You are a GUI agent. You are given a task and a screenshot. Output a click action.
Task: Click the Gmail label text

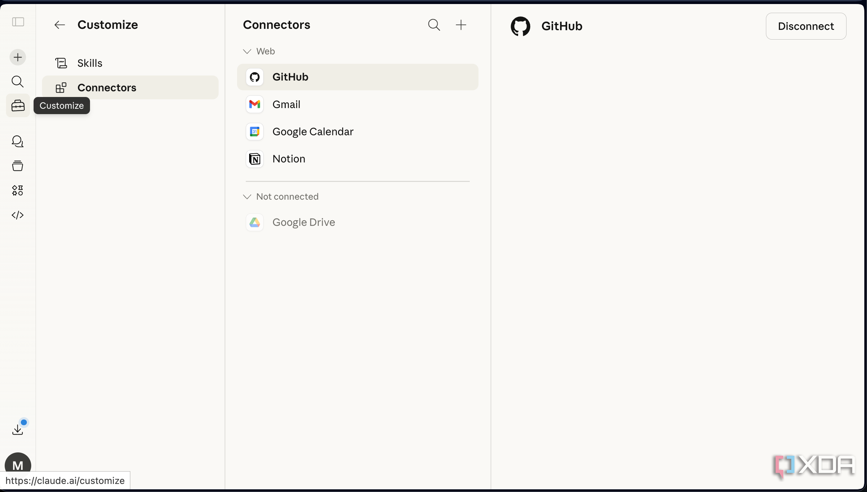(x=286, y=104)
